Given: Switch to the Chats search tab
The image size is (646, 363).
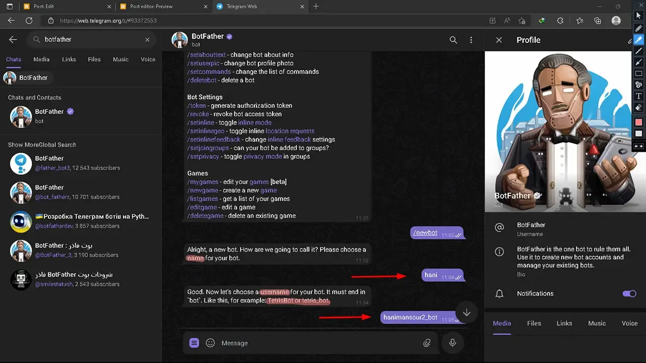Looking at the screenshot, I should 14,59.
